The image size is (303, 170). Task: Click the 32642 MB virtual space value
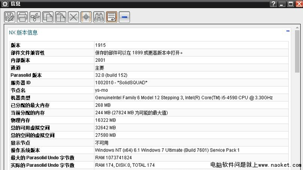pyautogui.click(x=105, y=128)
